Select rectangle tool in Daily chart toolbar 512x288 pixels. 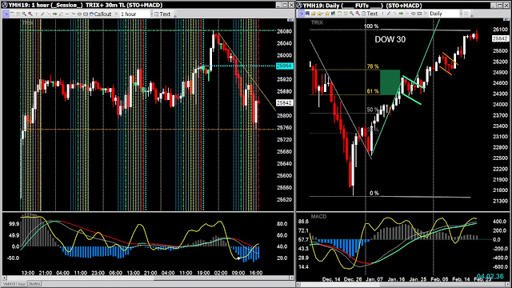[419, 14]
